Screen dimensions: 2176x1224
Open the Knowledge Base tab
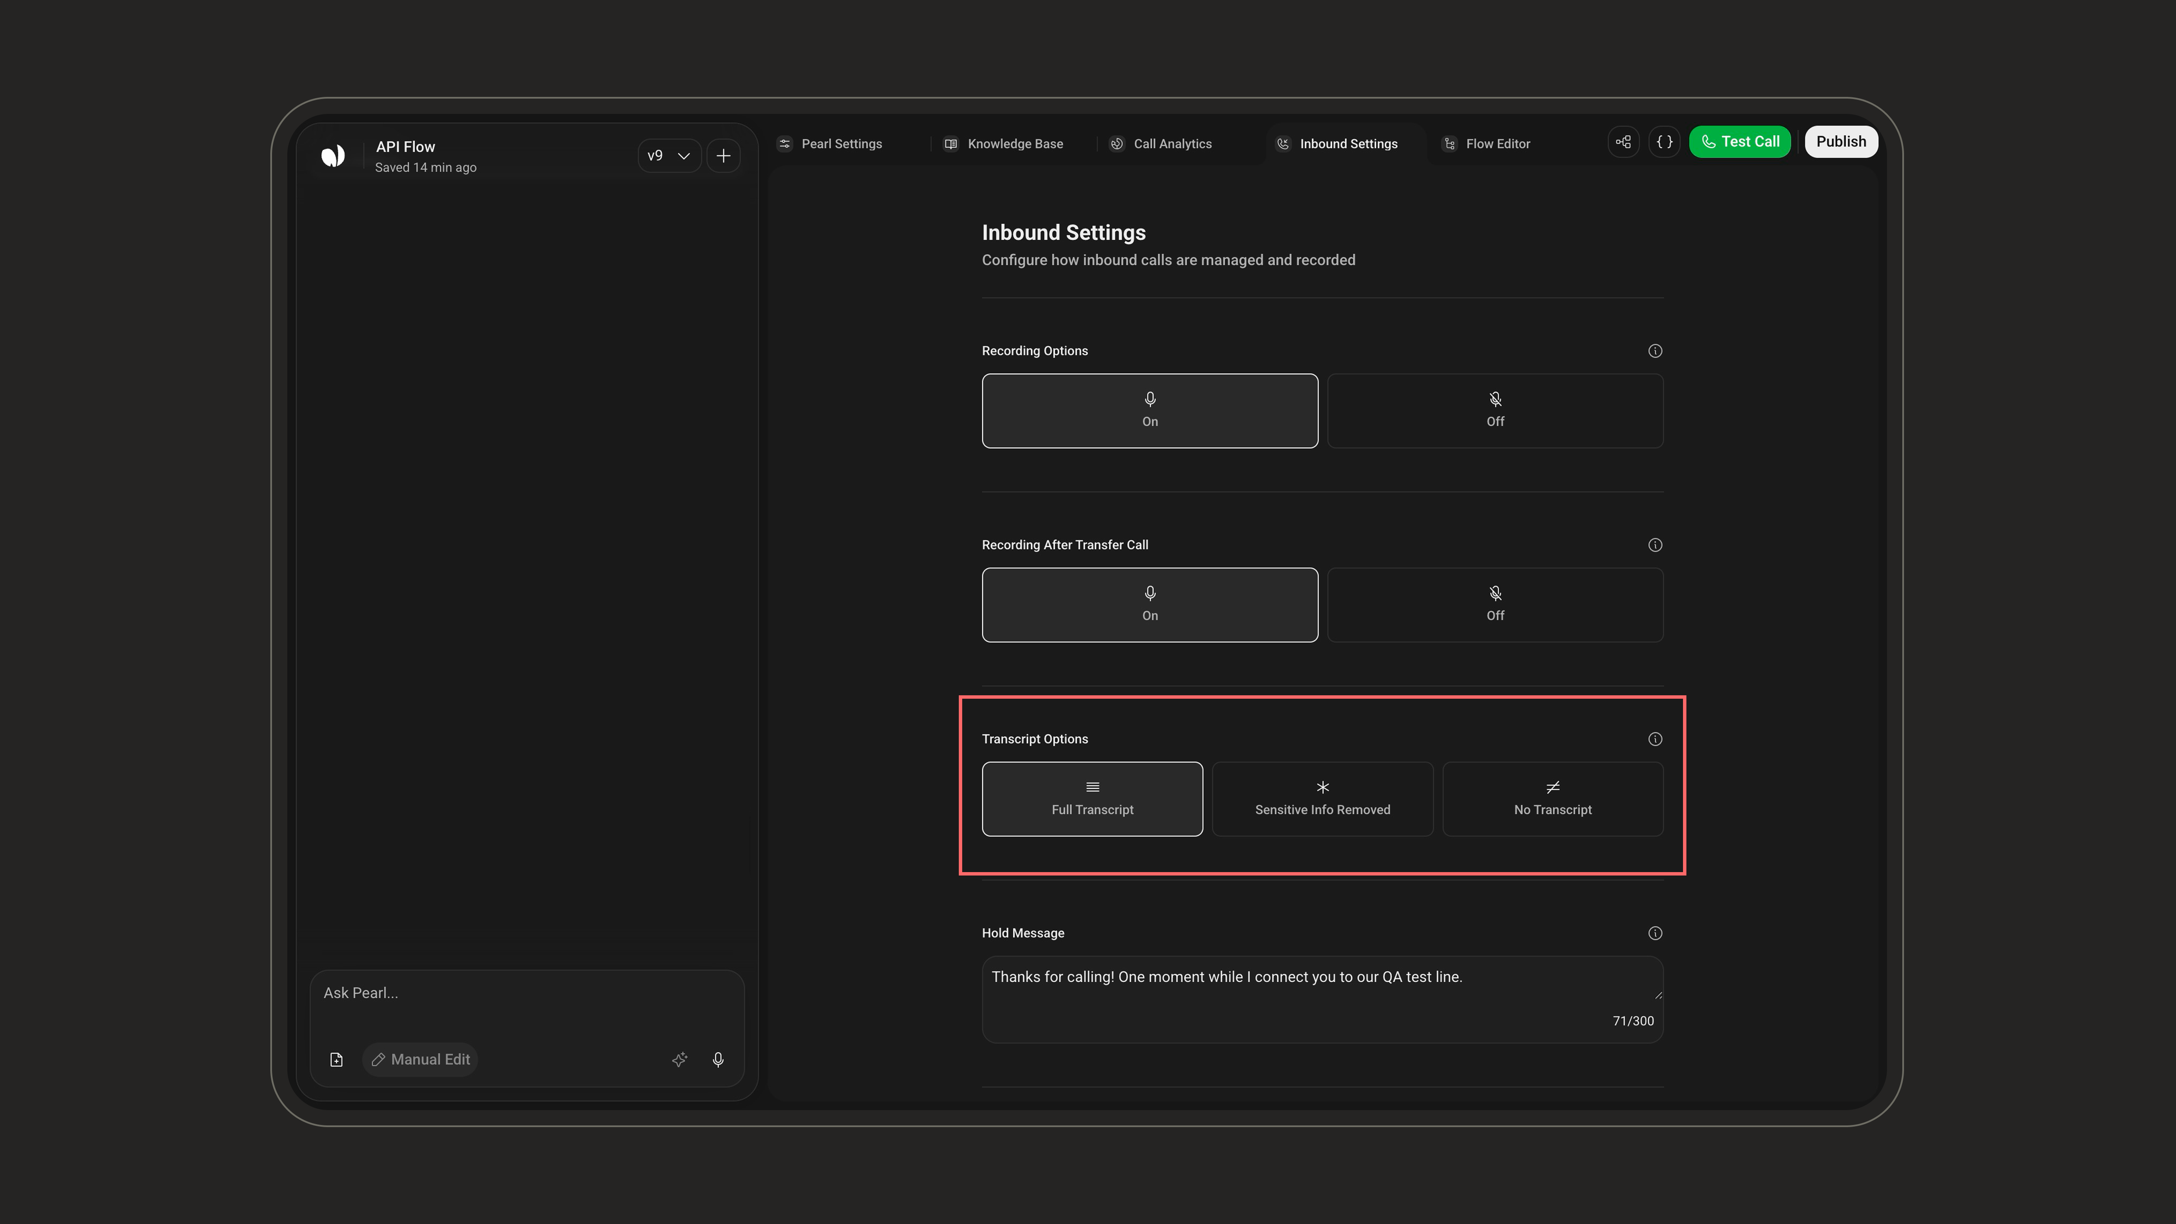coord(1003,144)
